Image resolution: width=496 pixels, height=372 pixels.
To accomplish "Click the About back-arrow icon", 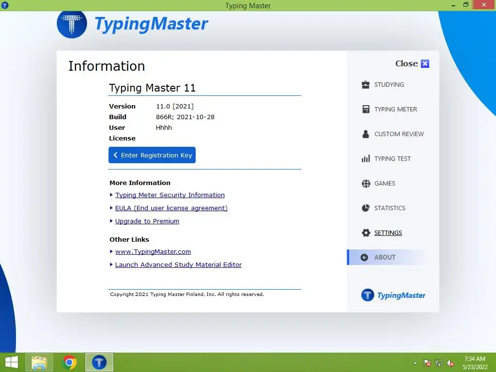I will click(364, 258).
